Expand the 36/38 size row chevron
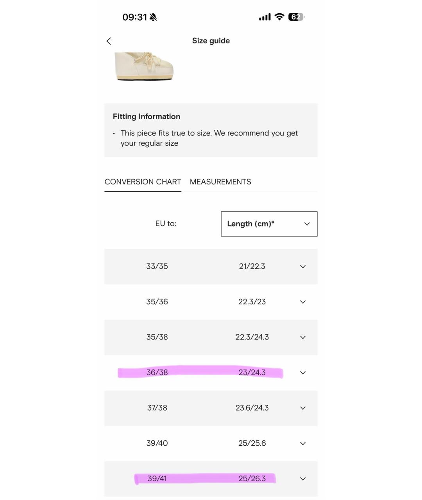 (x=303, y=373)
